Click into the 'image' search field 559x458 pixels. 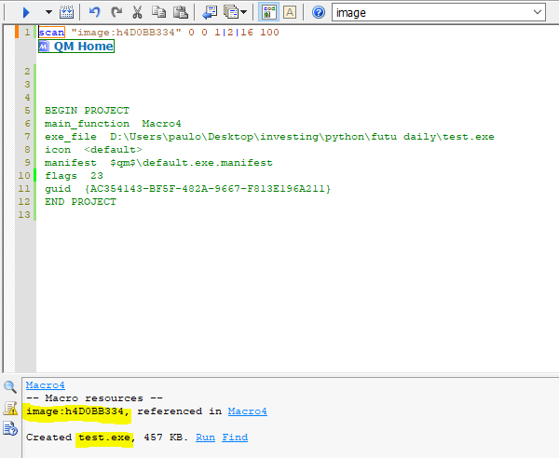pos(431,13)
